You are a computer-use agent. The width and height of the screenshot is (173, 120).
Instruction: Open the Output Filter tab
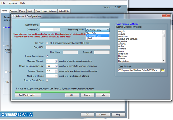(x=64, y=11)
